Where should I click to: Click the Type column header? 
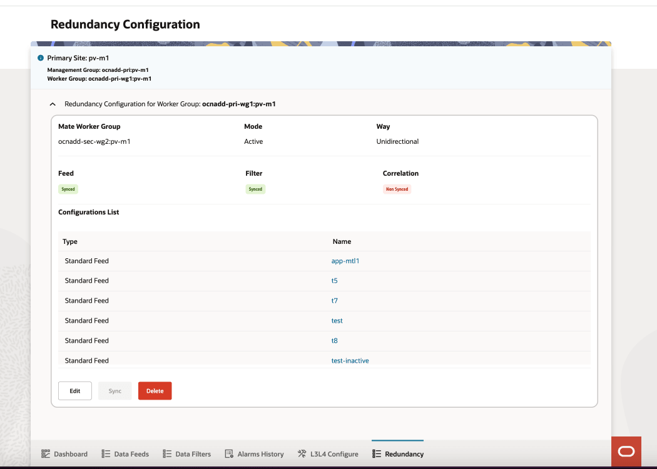[x=70, y=241]
